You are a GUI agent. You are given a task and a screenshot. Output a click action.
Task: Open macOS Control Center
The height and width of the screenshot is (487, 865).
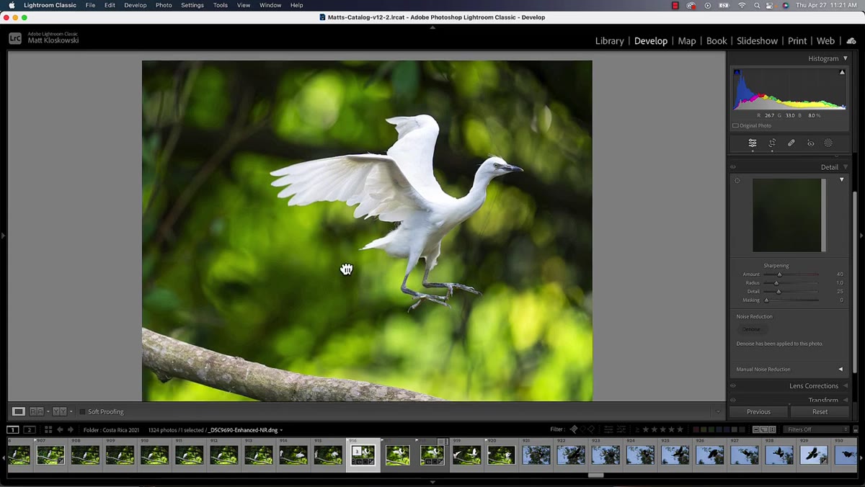point(771,6)
